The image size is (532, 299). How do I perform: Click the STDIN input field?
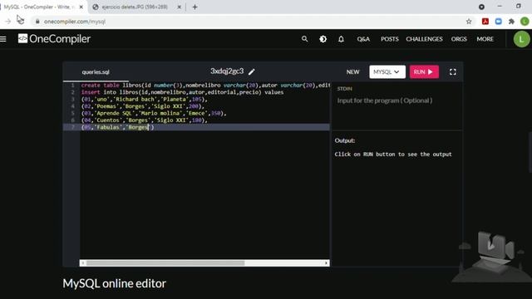click(397, 100)
